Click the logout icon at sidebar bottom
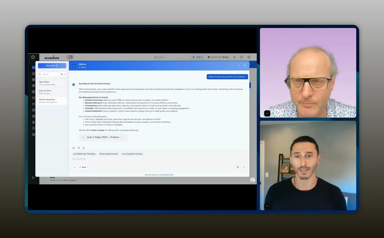The width and height of the screenshot is (384, 238). (33, 178)
